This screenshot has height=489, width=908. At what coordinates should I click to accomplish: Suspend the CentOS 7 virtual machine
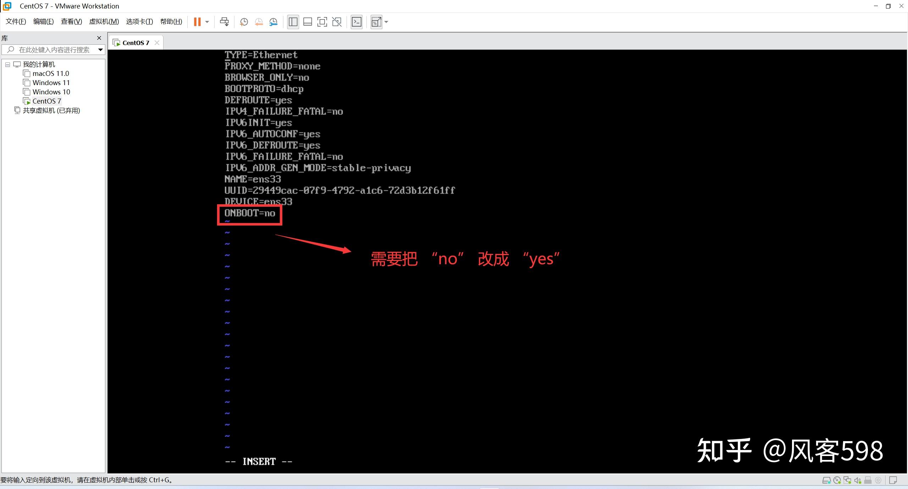coord(197,22)
